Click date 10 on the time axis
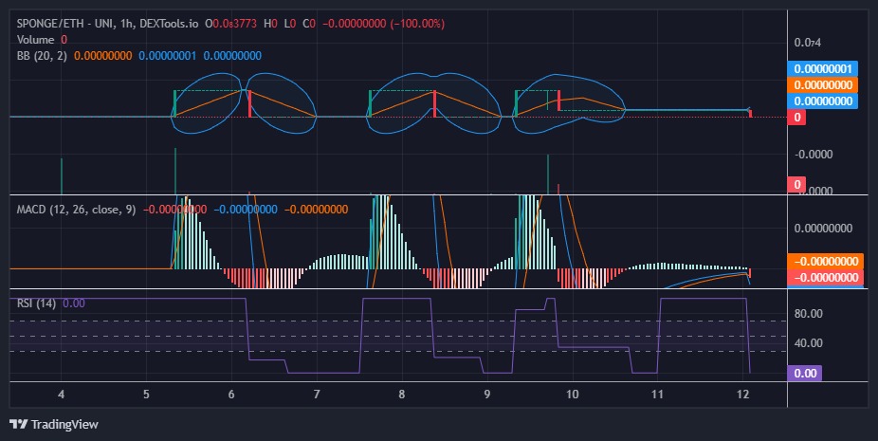The height and width of the screenshot is (441, 878). [x=573, y=395]
